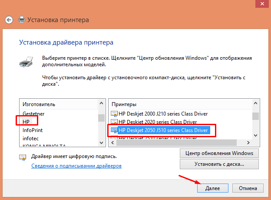The height and width of the screenshot is (200, 271).
Task: Select infotec in the manufacturer list
Action: coord(30,139)
